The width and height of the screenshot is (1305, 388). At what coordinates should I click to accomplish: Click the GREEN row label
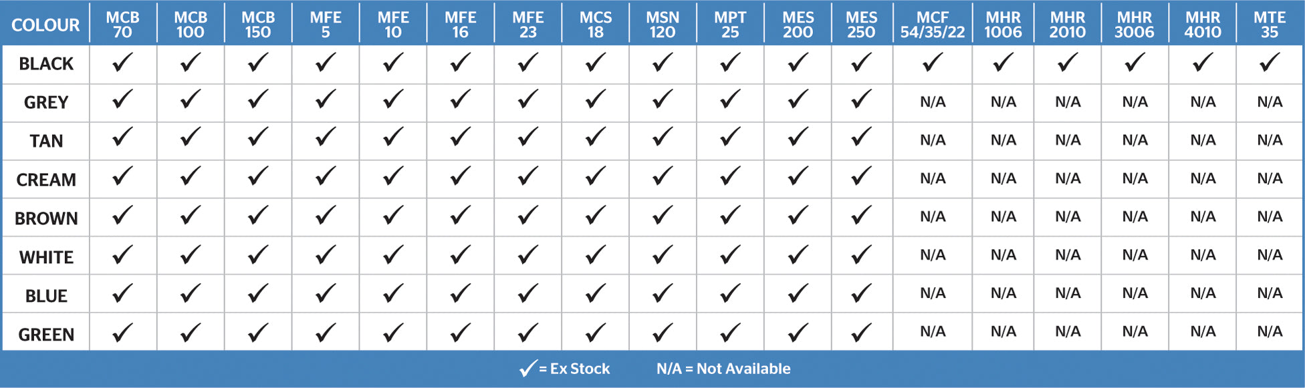46,335
